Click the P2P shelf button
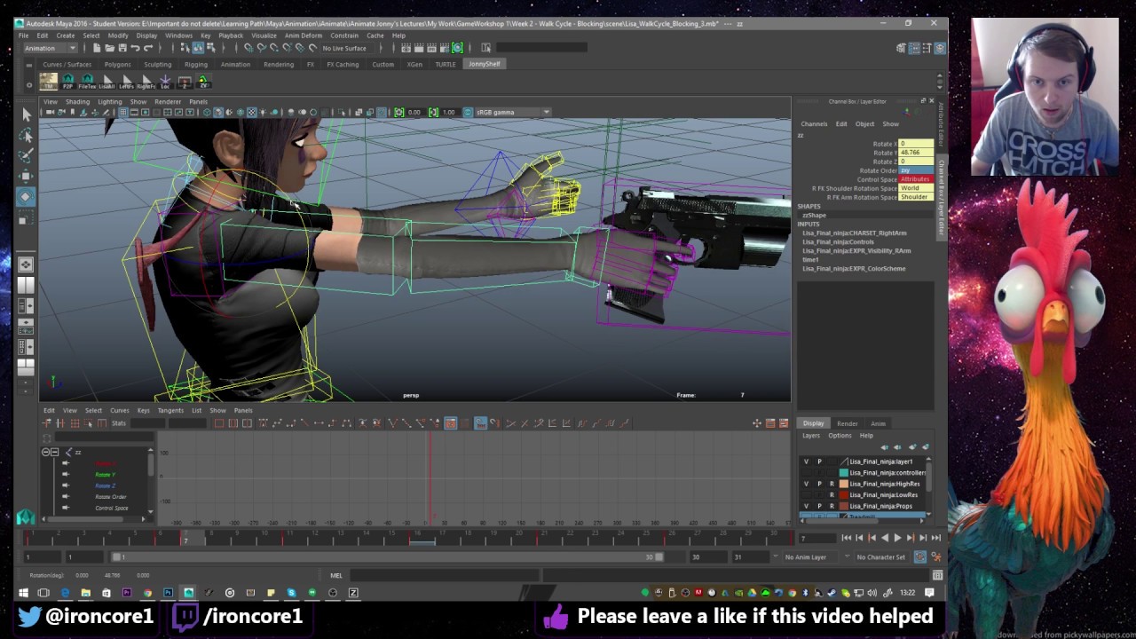 click(67, 82)
